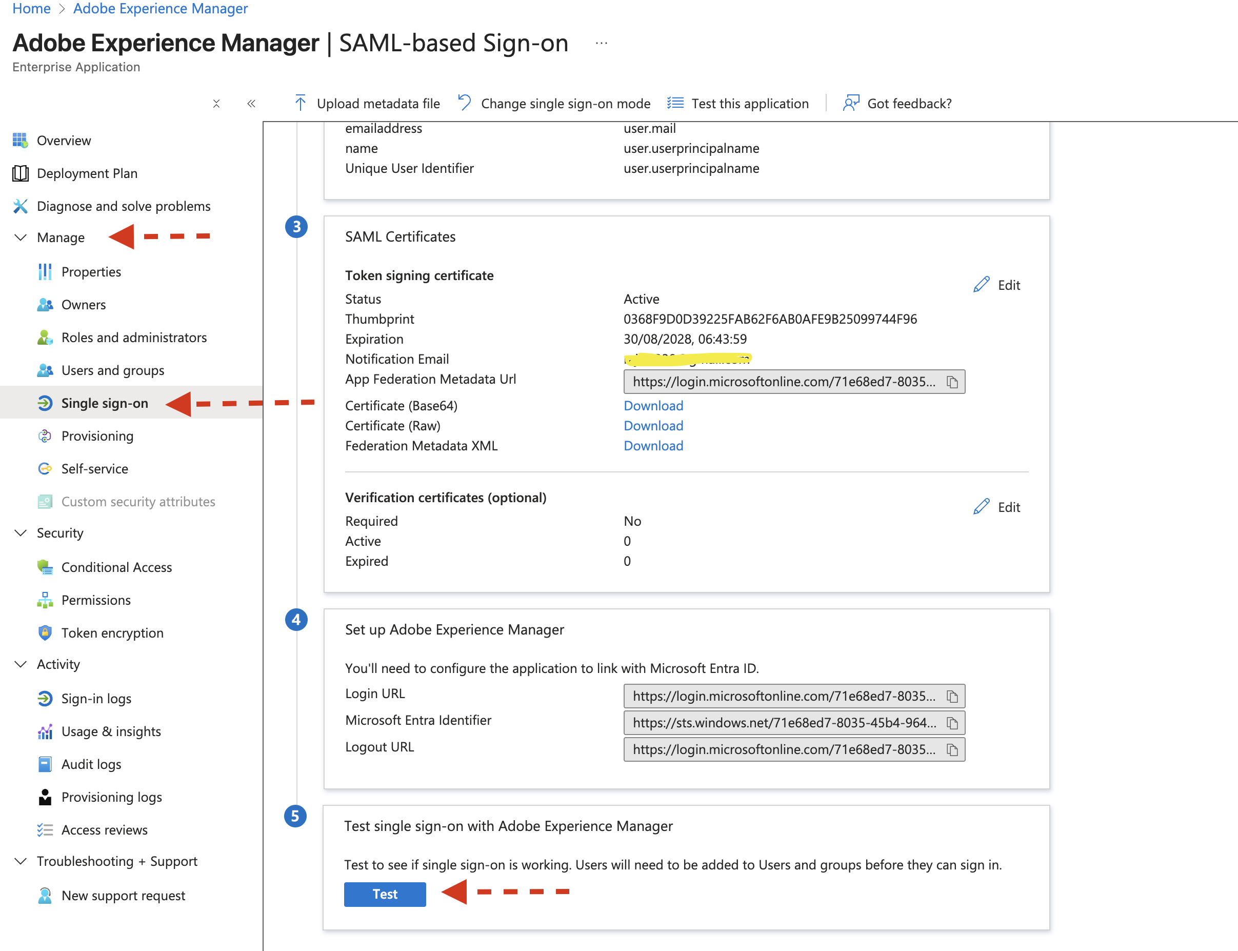Click the Access reviews checklist icon
The height and width of the screenshot is (951, 1238).
coord(45,830)
